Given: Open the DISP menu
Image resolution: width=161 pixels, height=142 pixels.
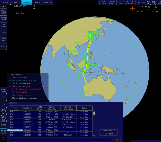Looking at the screenshot, I should click(3, 97).
